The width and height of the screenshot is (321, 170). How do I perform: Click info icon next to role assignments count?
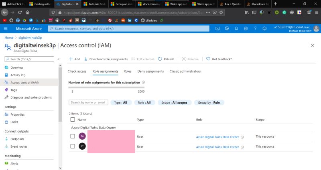pyautogui.click(x=143, y=82)
